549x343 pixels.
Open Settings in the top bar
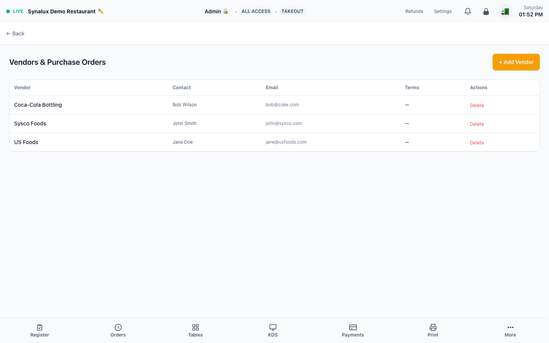click(x=443, y=11)
